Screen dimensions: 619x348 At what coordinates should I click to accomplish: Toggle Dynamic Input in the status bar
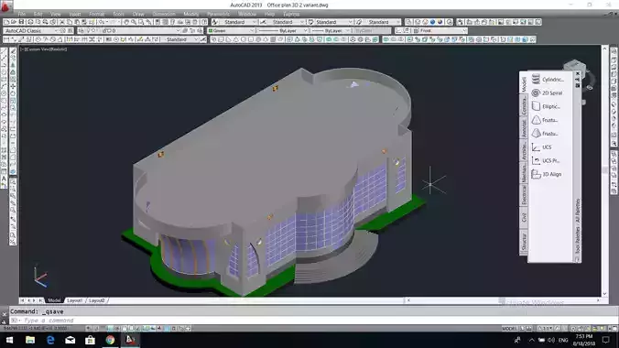(152, 328)
